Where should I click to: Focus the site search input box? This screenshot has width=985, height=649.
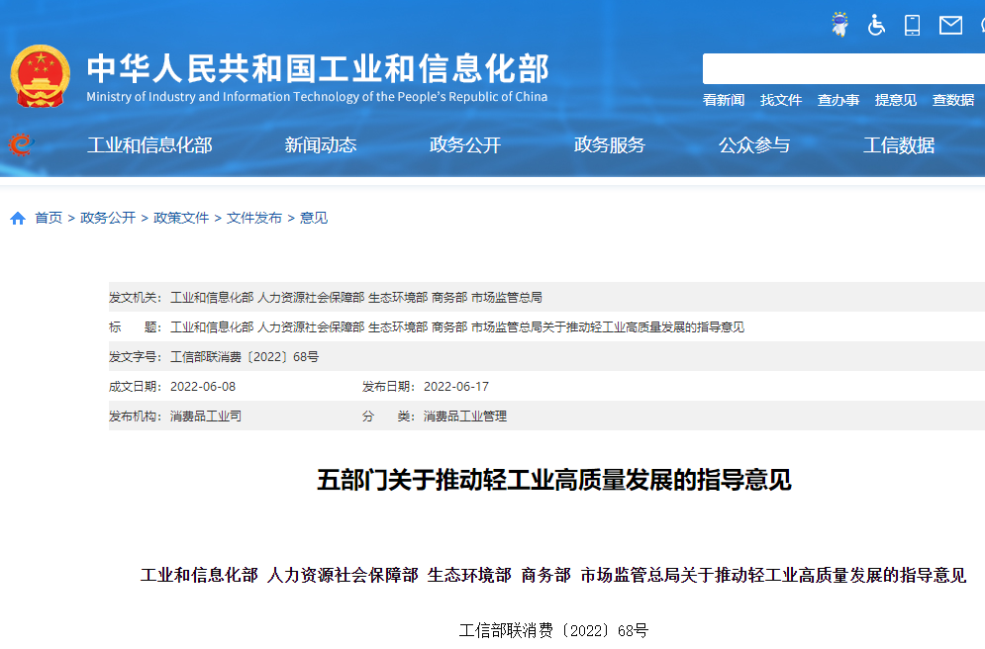(x=843, y=68)
